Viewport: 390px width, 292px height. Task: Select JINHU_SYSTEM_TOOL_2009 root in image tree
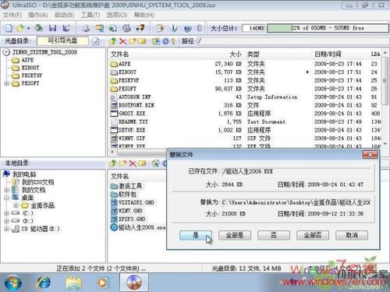[x=44, y=52]
